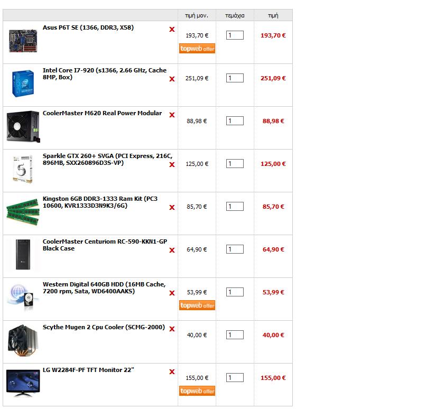Image resolution: width=444 pixels, height=409 pixels.
Task: Focus quantity field for Intel Core I7-920
Action: (x=235, y=78)
